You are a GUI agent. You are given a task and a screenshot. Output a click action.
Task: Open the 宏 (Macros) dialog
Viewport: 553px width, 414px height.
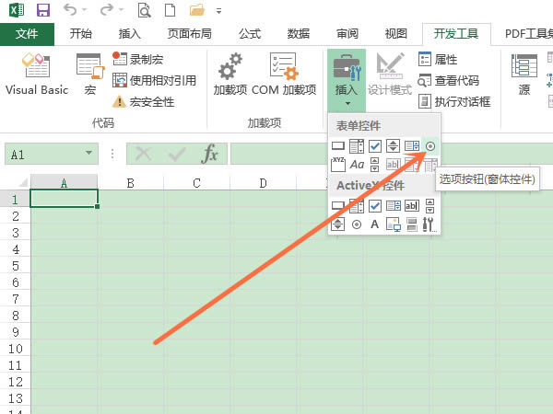coord(90,75)
